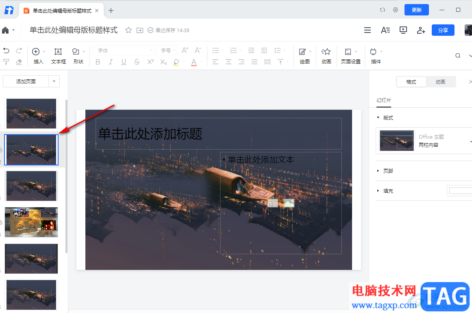Toggle underline formatting
This screenshot has width=472, height=313.
[x=124, y=62]
